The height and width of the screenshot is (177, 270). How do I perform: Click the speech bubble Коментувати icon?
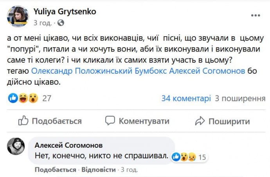pyautogui.click(x=111, y=121)
